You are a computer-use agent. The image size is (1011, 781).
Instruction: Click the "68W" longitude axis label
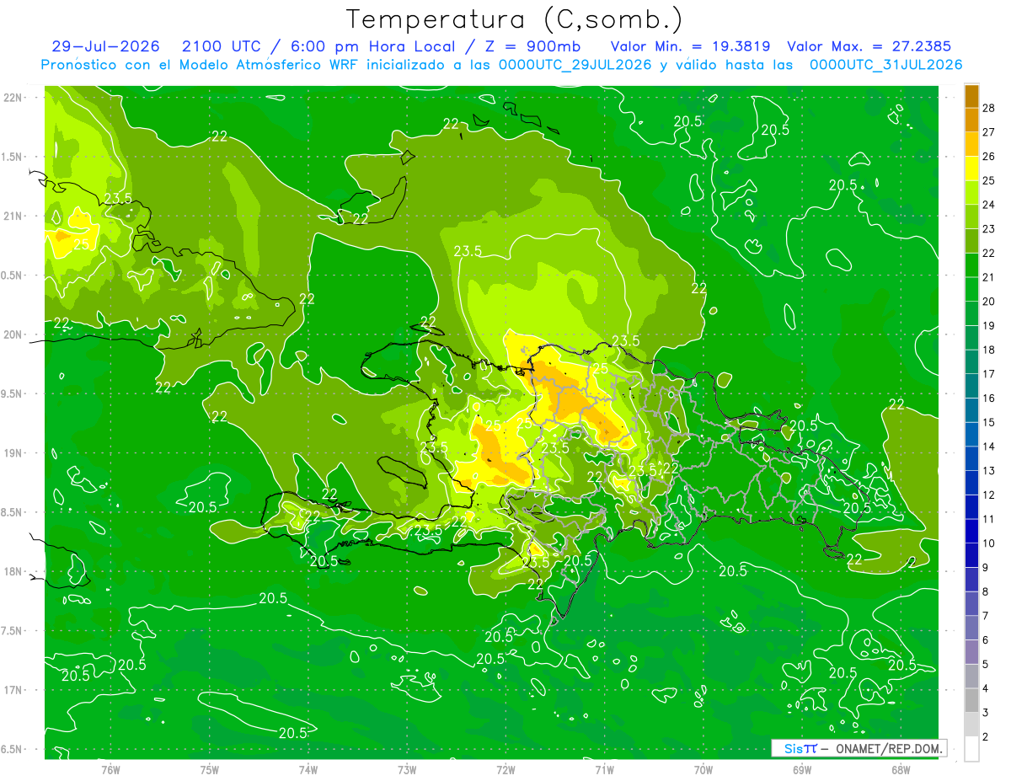[x=901, y=769]
